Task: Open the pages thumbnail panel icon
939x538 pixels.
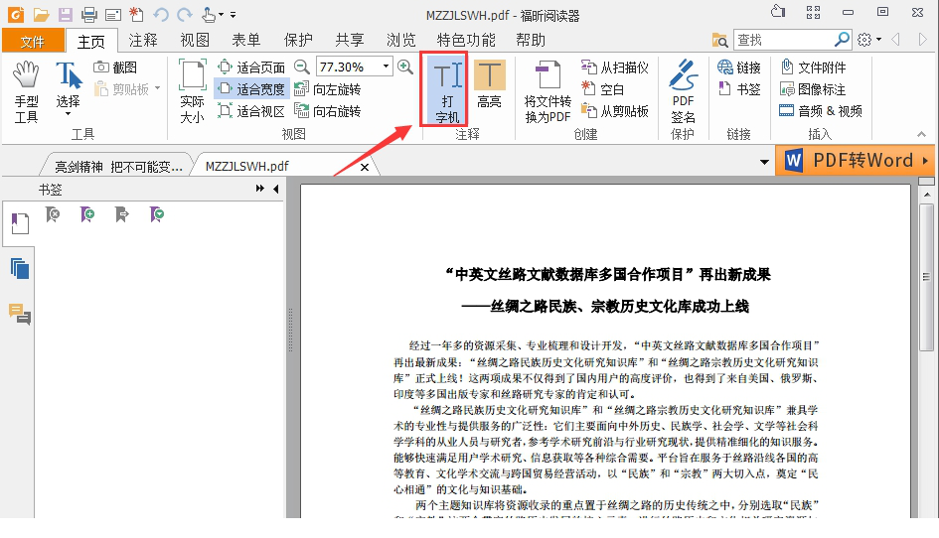Action: pyautogui.click(x=19, y=269)
